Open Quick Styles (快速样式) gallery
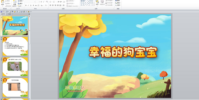199x100 pixels. pyautogui.click(x=102, y=3)
